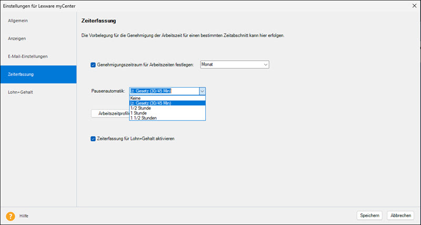Open the Monat dropdown
The width and height of the screenshot is (421, 225).
click(x=234, y=65)
